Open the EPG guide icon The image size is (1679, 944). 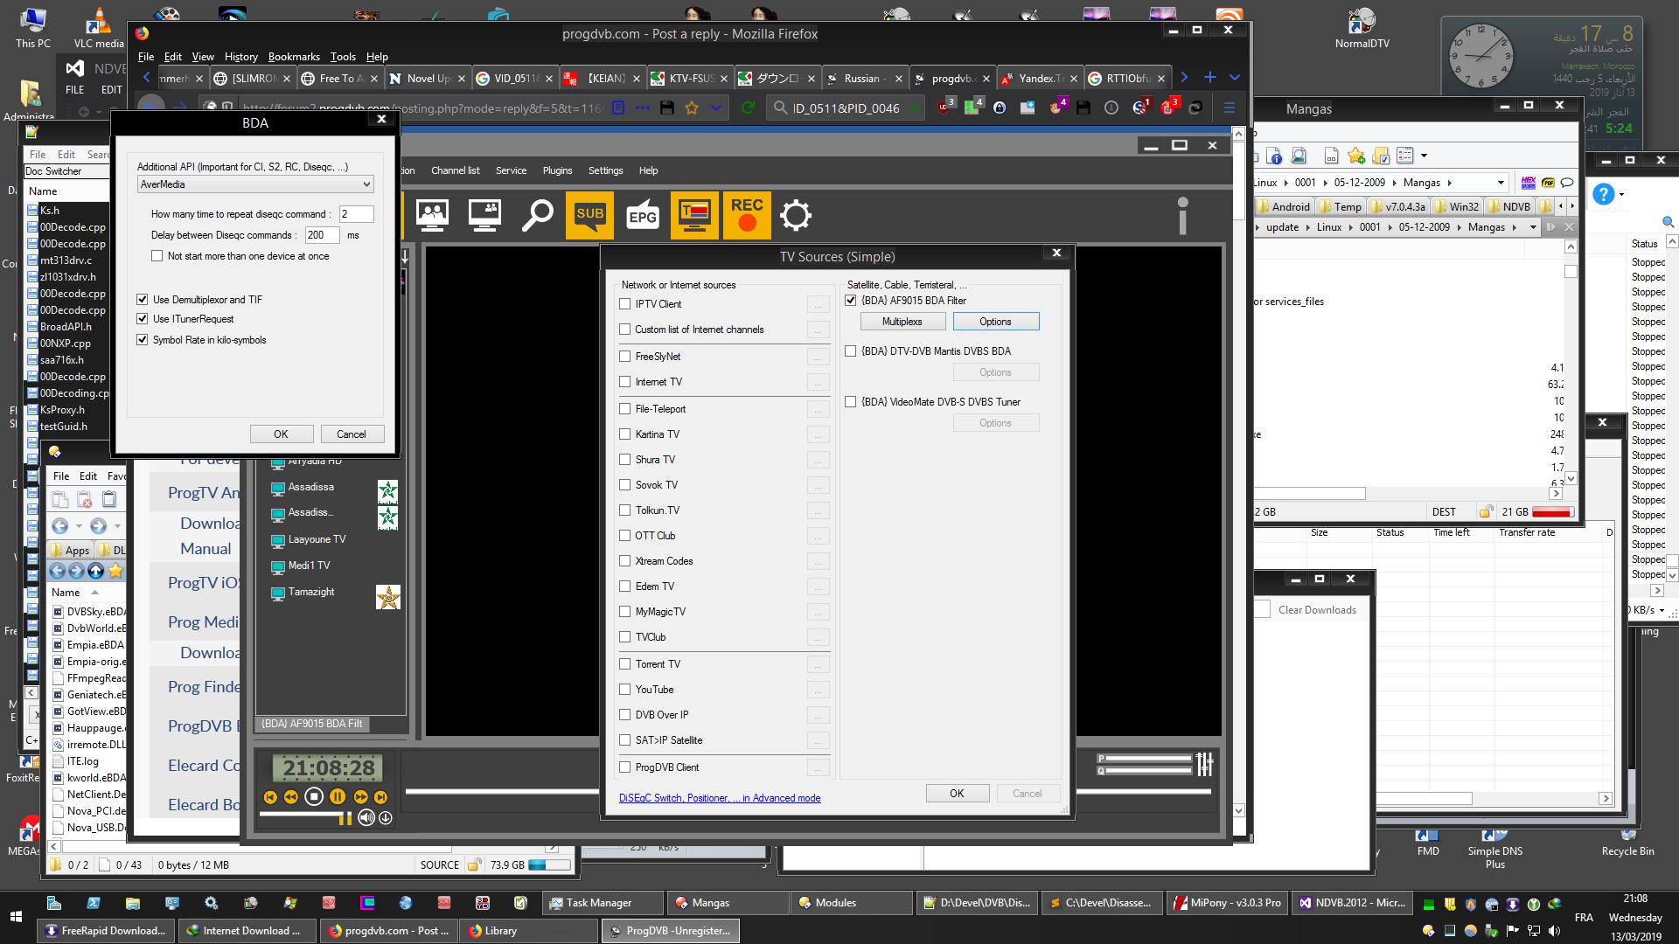pyautogui.click(x=642, y=215)
